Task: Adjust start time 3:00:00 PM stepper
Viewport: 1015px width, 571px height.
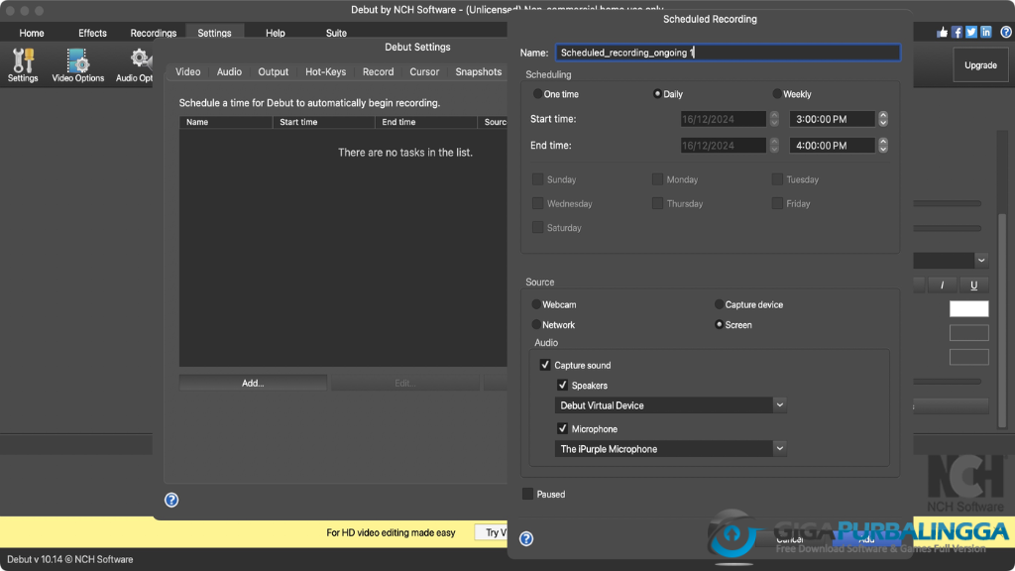Action: click(x=883, y=119)
